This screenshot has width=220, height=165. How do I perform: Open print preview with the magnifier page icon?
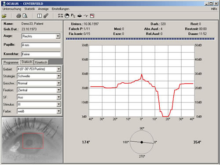(25, 16)
